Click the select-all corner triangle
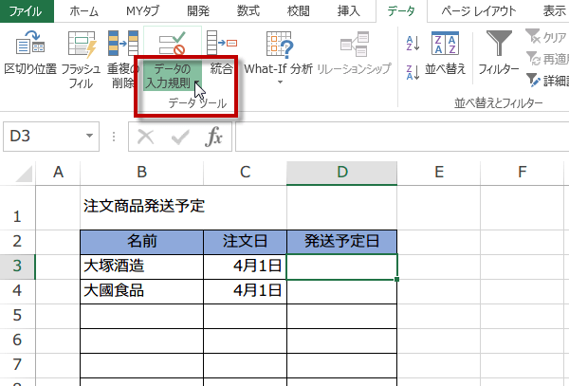This screenshot has height=386, width=569. 24,174
